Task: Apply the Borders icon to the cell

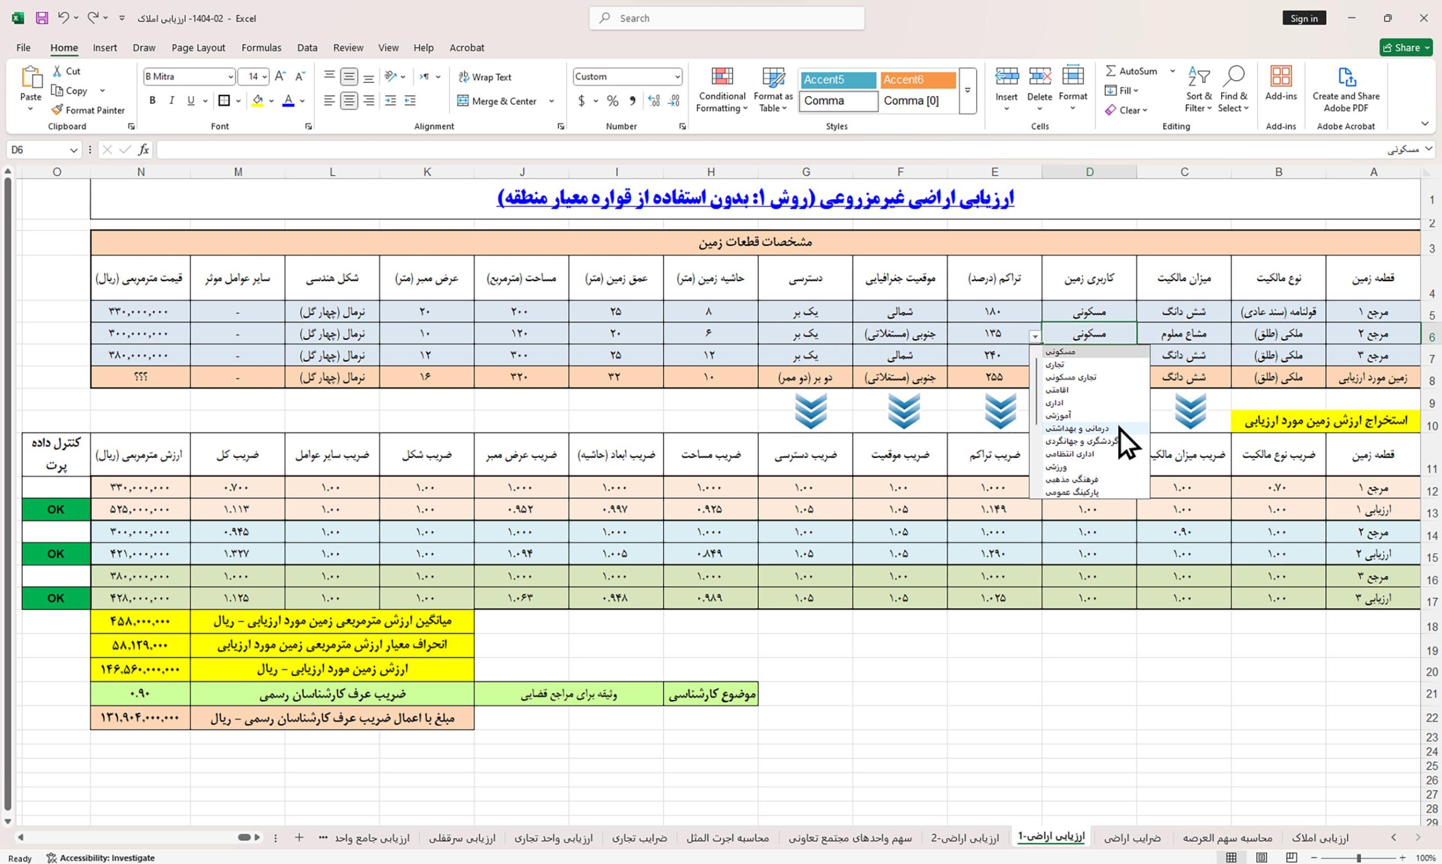Action: point(224,101)
